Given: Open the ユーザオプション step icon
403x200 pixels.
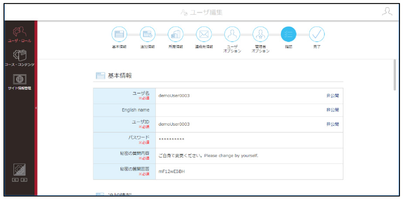Looking at the screenshot, I should (232, 34).
